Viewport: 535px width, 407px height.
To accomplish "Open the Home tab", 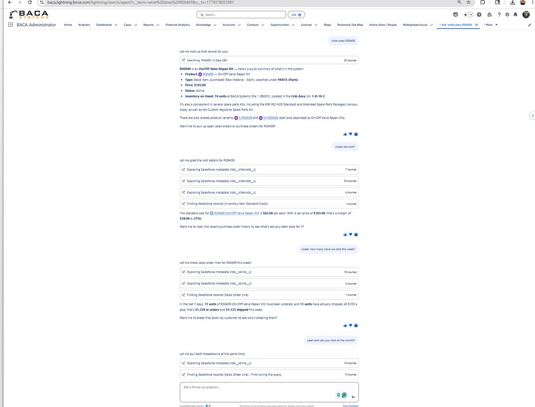I will (x=68, y=25).
